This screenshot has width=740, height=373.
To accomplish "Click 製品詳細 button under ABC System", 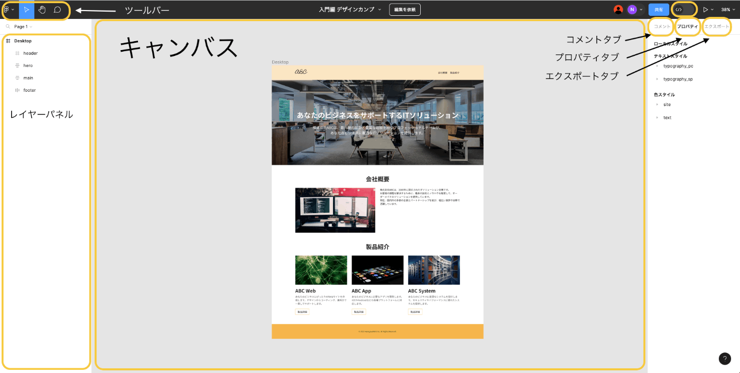I will pos(415,312).
